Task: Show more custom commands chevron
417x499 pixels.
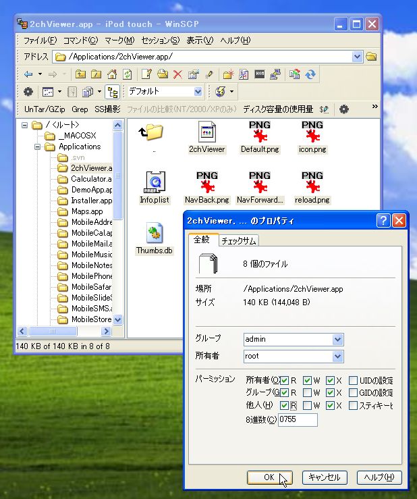Action: 375,107
